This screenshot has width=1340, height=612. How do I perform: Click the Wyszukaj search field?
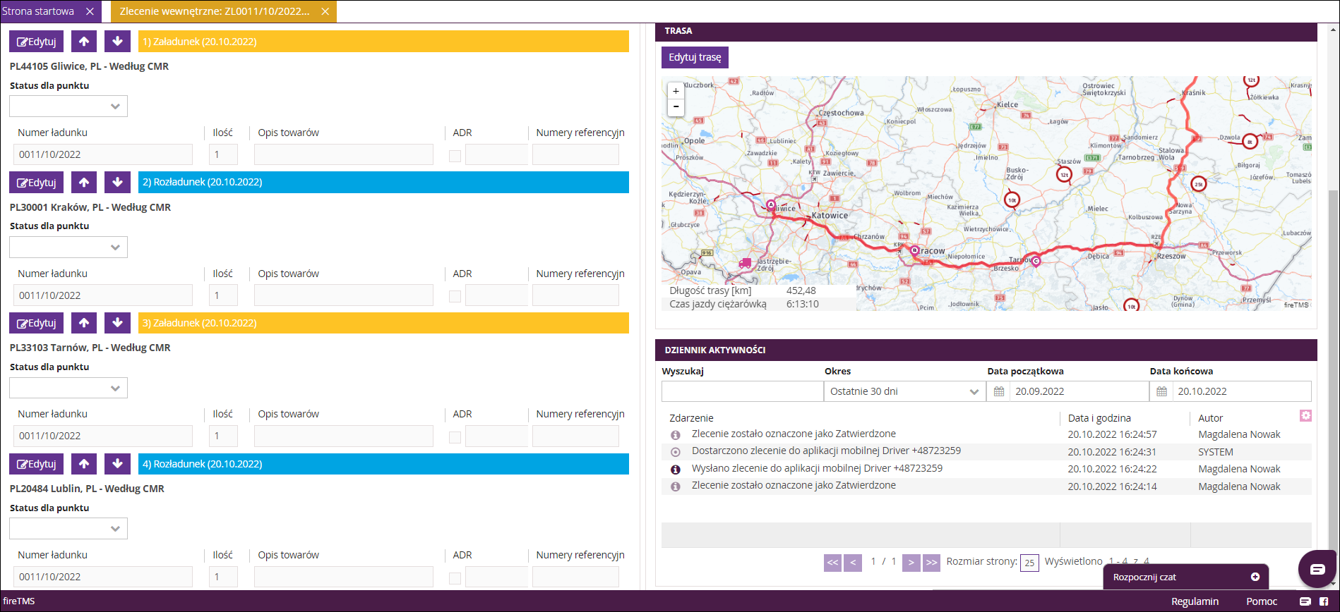click(742, 391)
